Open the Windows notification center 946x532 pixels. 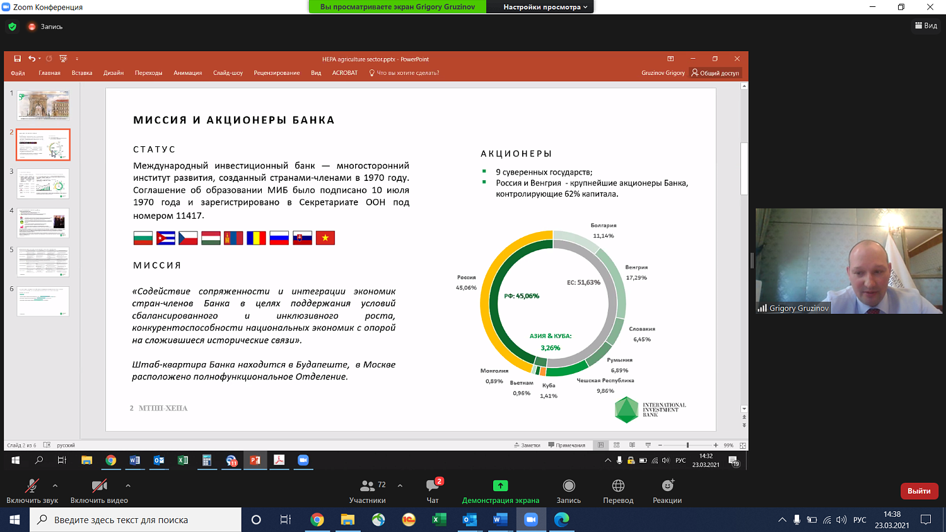926,519
